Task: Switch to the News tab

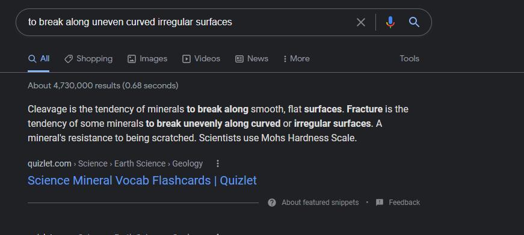Action: click(x=251, y=59)
